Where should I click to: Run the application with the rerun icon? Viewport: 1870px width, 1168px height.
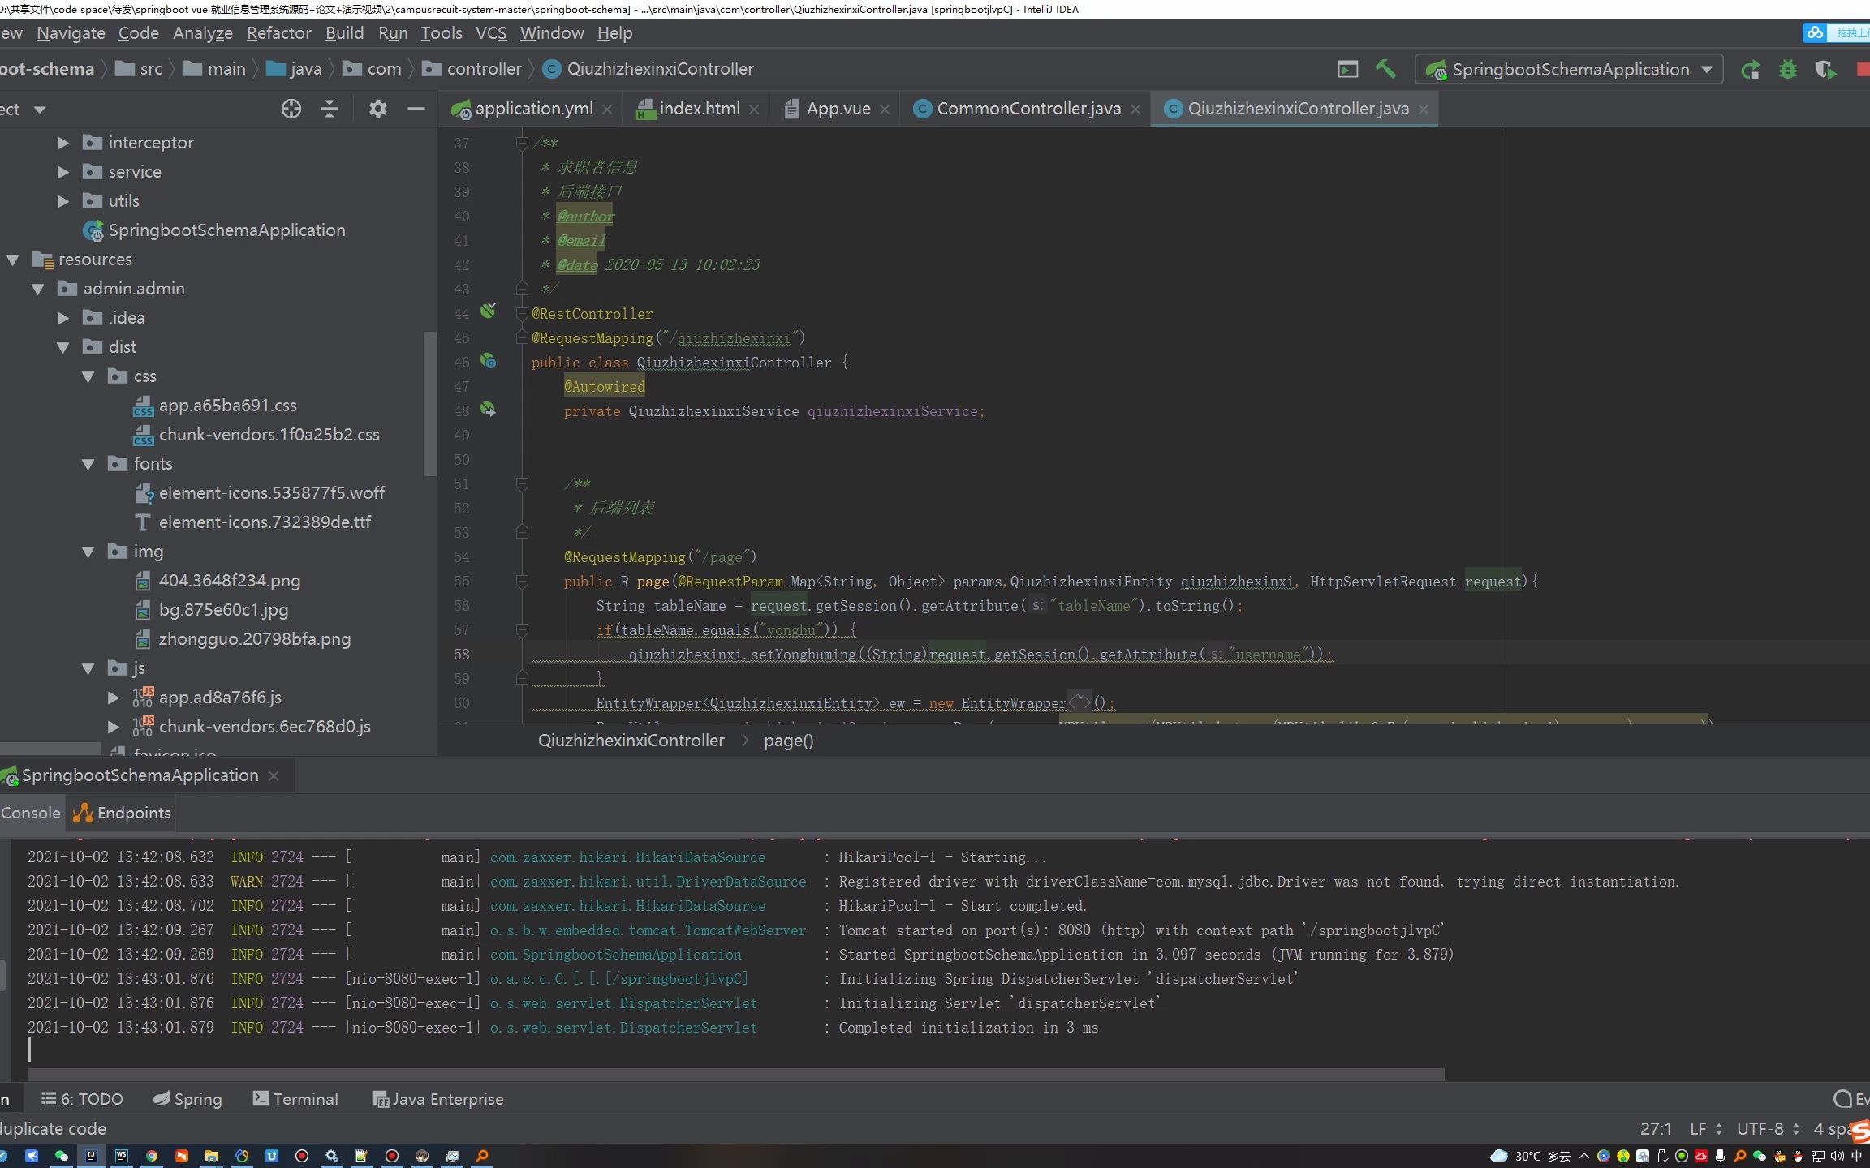tap(1750, 70)
